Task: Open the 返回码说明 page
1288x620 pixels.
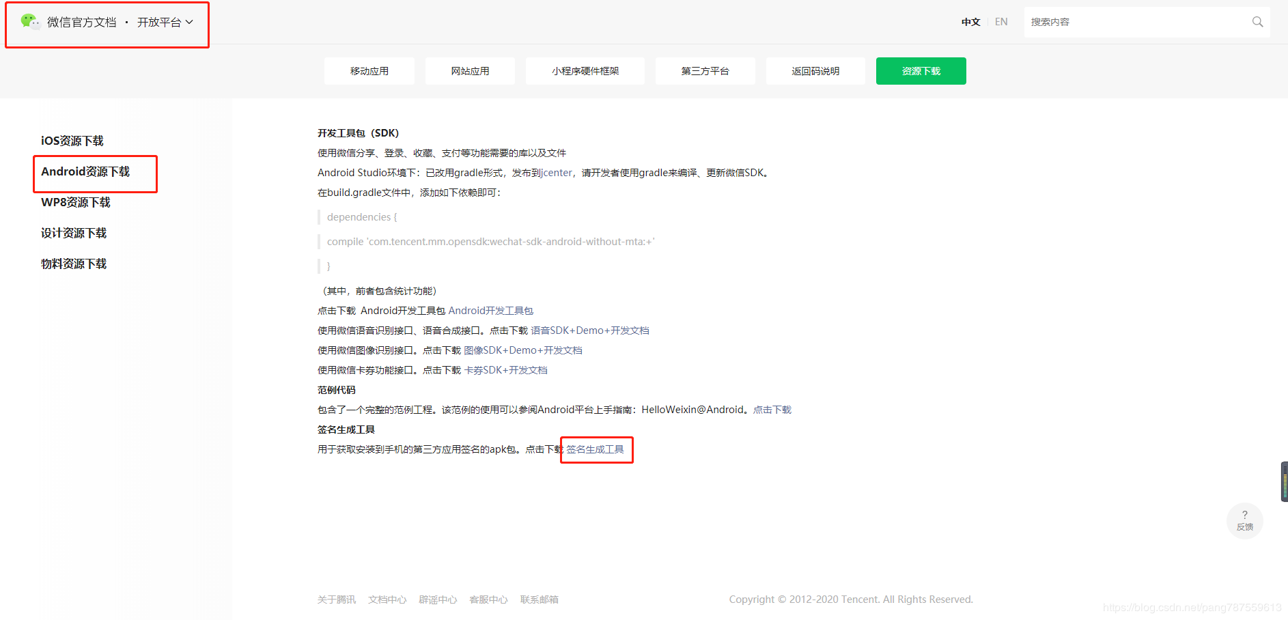Action: [x=815, y=70]
